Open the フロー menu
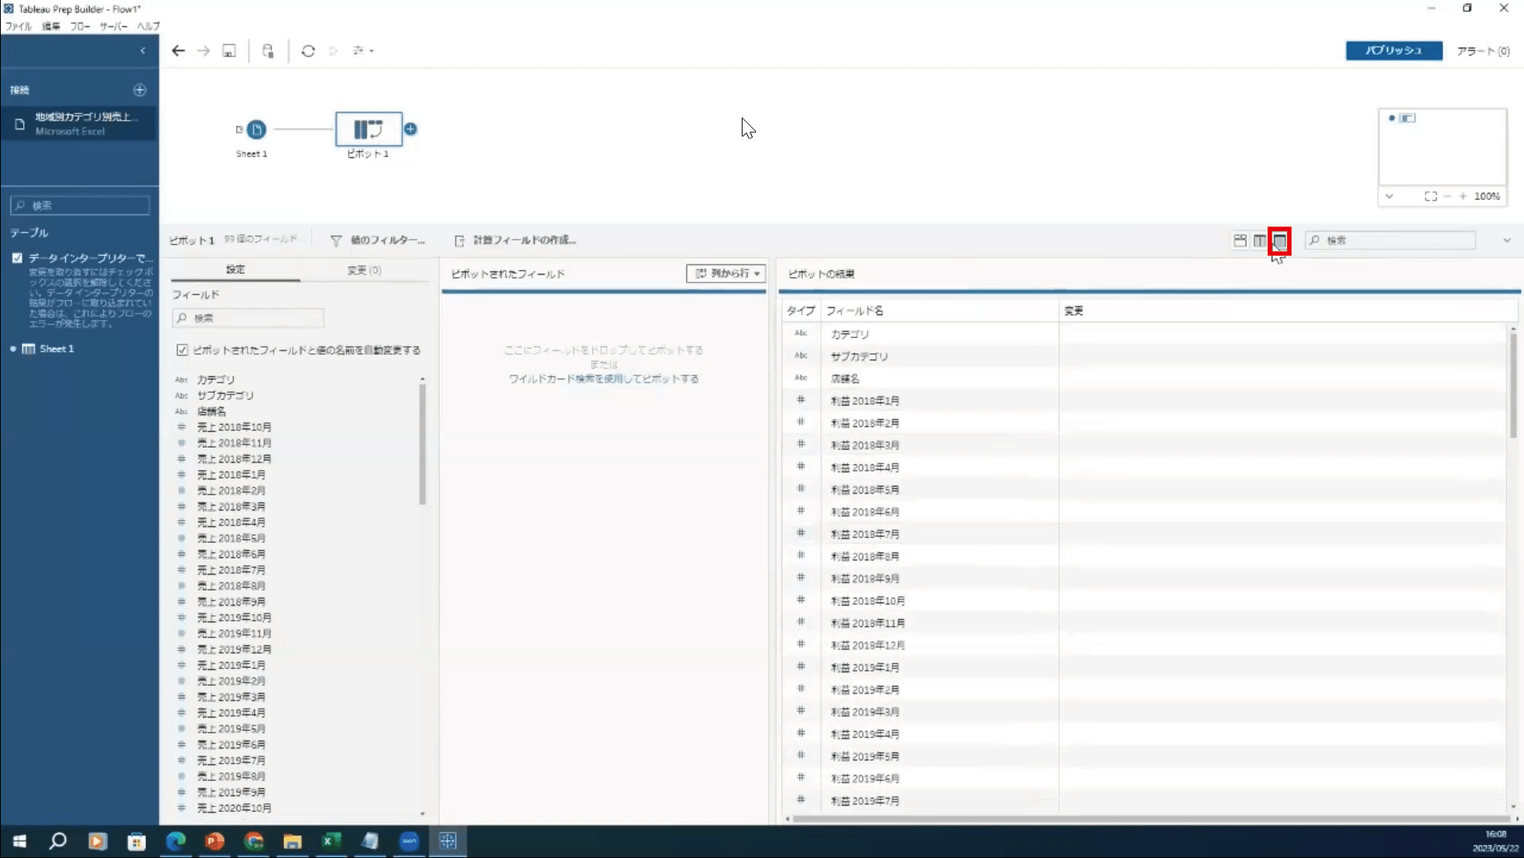1524x858 pixels. (80, 26)
